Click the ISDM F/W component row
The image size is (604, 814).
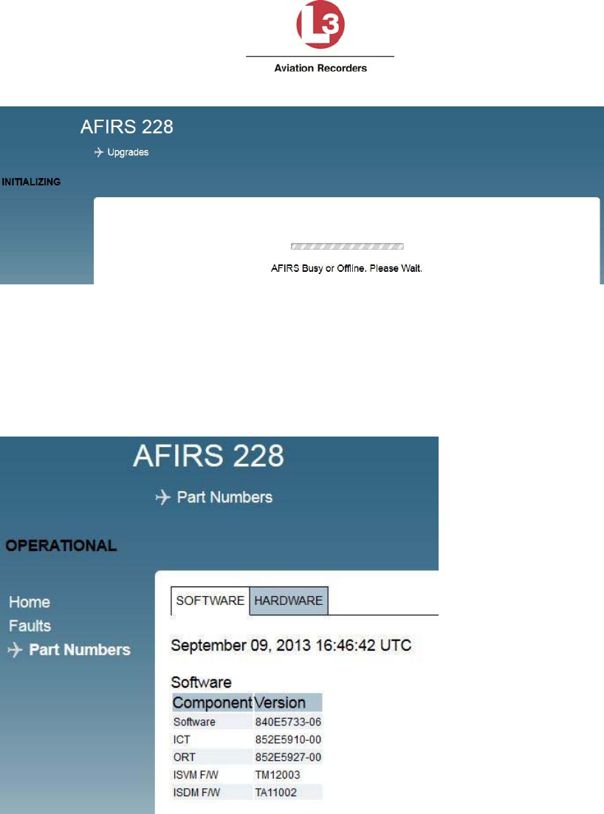click(247, 793)
